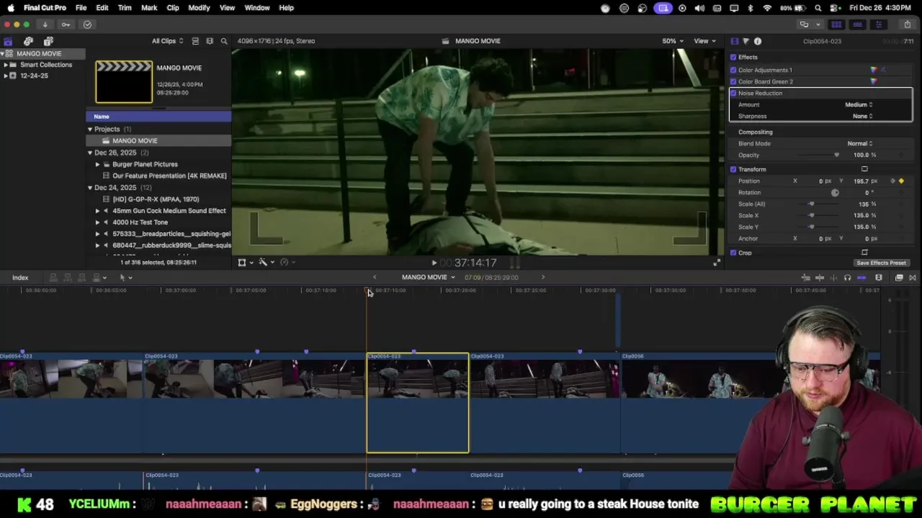Switch to the Color inspector tab
The height and width of the screenshot is (518, 922).
tap(746, 41)
